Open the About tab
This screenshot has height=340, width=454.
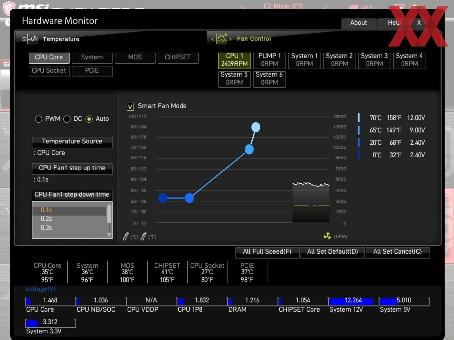coord(359,23)
